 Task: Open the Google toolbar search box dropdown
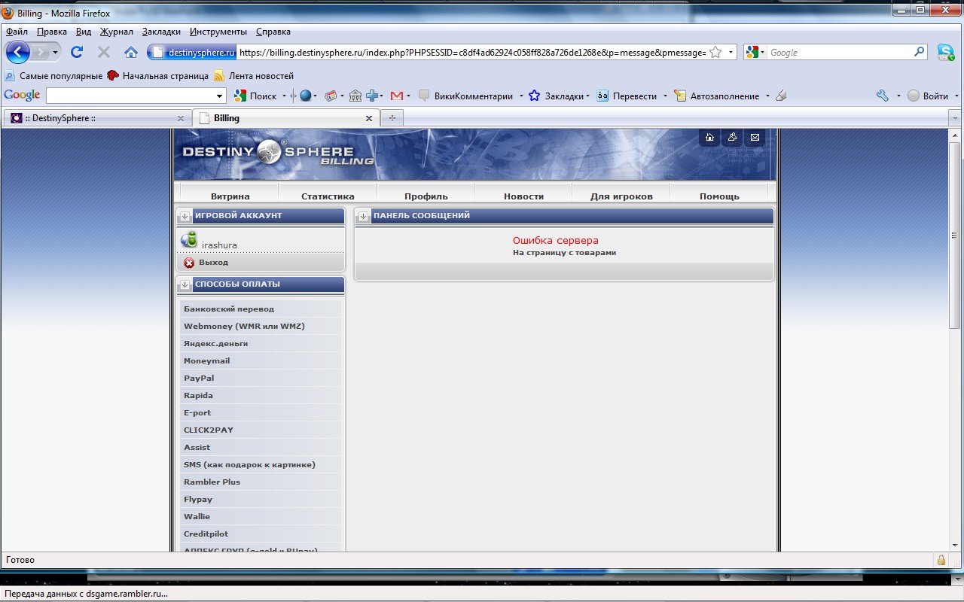220,96
